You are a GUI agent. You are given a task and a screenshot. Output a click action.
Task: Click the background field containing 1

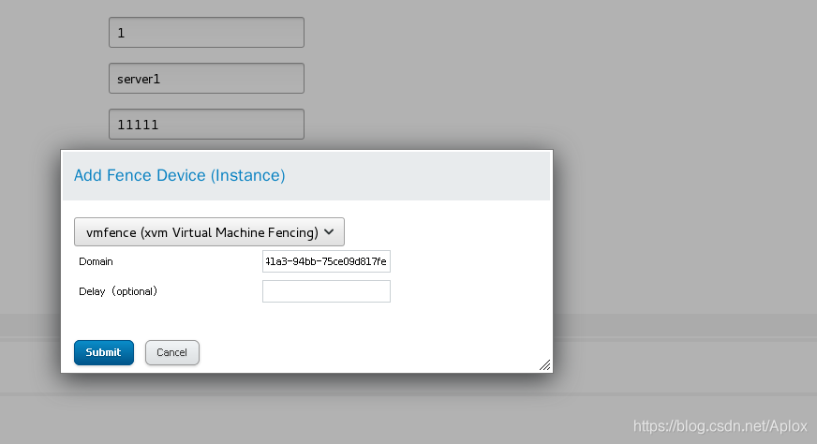pyautogui.click(x=206, y=32)
